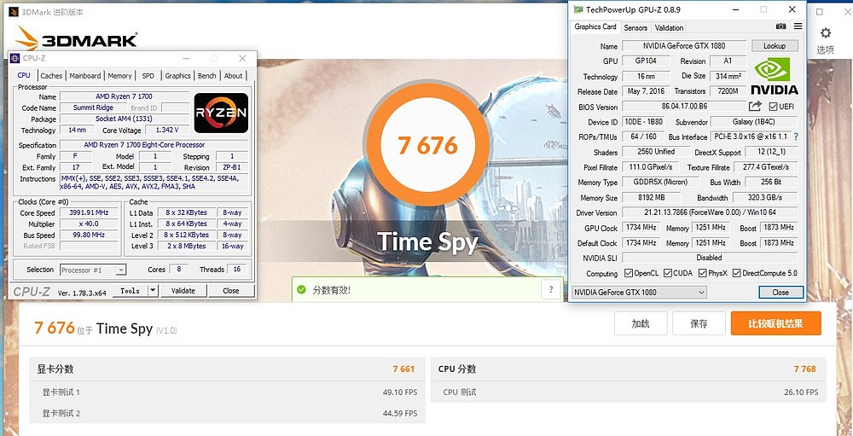Screen dimensions: 853x436
Task: Toggle DirectCompute 5.0 checkbox
Action: click(737, 273)
